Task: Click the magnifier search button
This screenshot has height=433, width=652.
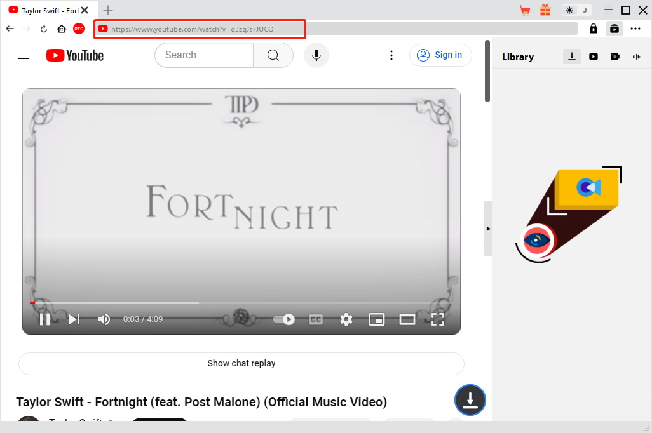Action: (x=273, y=55)
